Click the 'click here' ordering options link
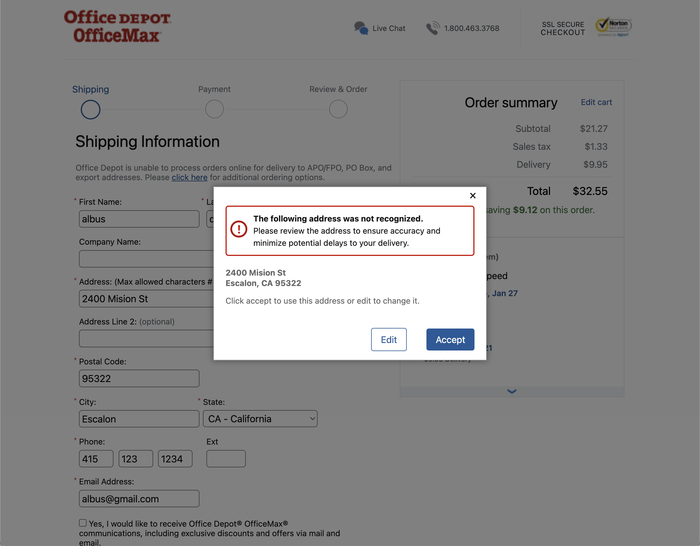This screenshot has width=700, height=546. pyautogui.click(x=189, y=177)
